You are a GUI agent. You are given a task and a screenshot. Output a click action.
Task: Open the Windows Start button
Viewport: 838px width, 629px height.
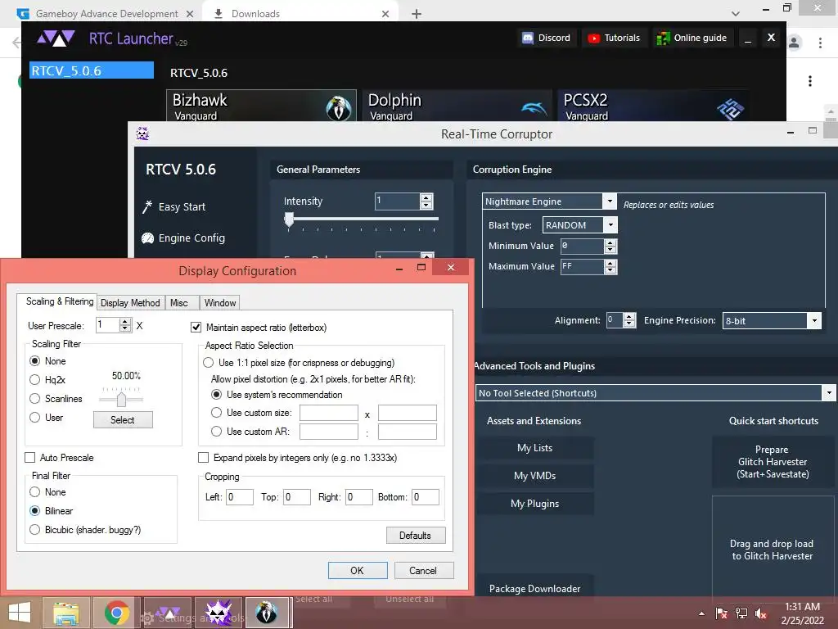[x=20, y=613]
